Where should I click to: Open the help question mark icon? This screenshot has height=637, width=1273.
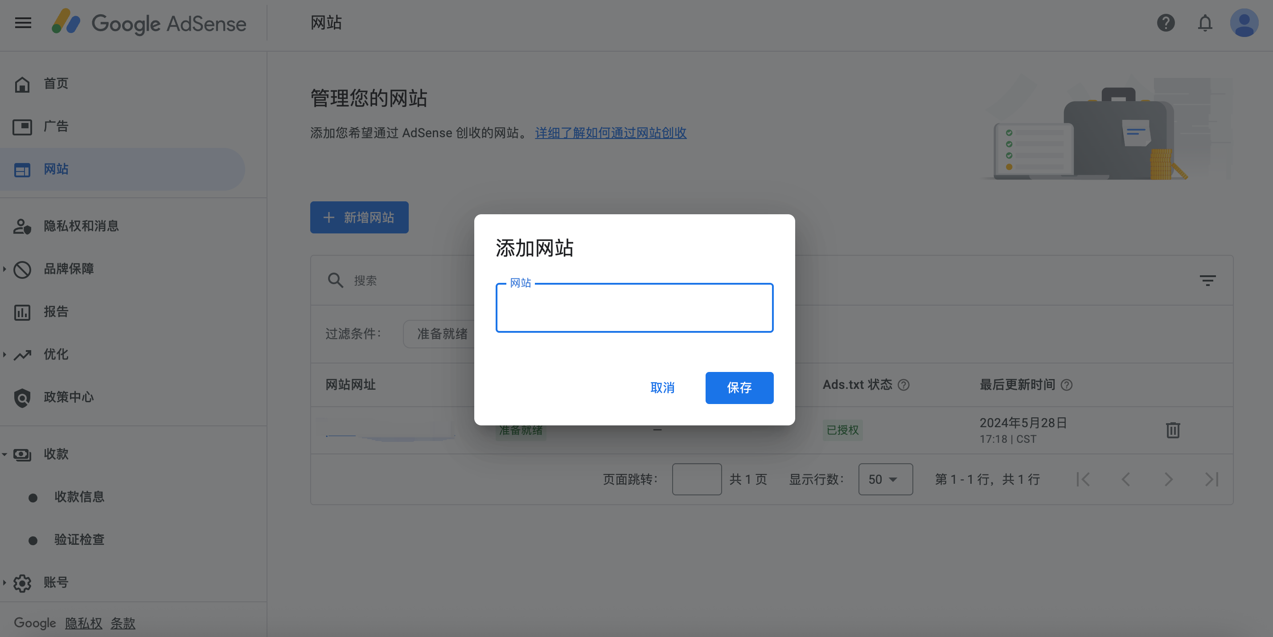pyautogui.click(x=1166, y=23)
